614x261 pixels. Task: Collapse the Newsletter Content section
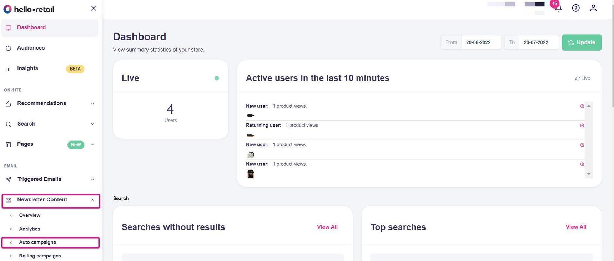click(x=92, y=200)
